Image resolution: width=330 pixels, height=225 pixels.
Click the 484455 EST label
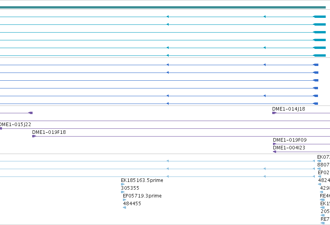[x=132, y=204]
